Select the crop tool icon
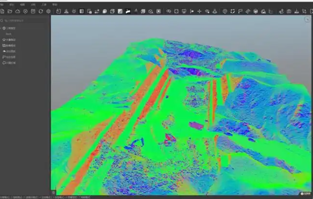 (x=304, y=11)
